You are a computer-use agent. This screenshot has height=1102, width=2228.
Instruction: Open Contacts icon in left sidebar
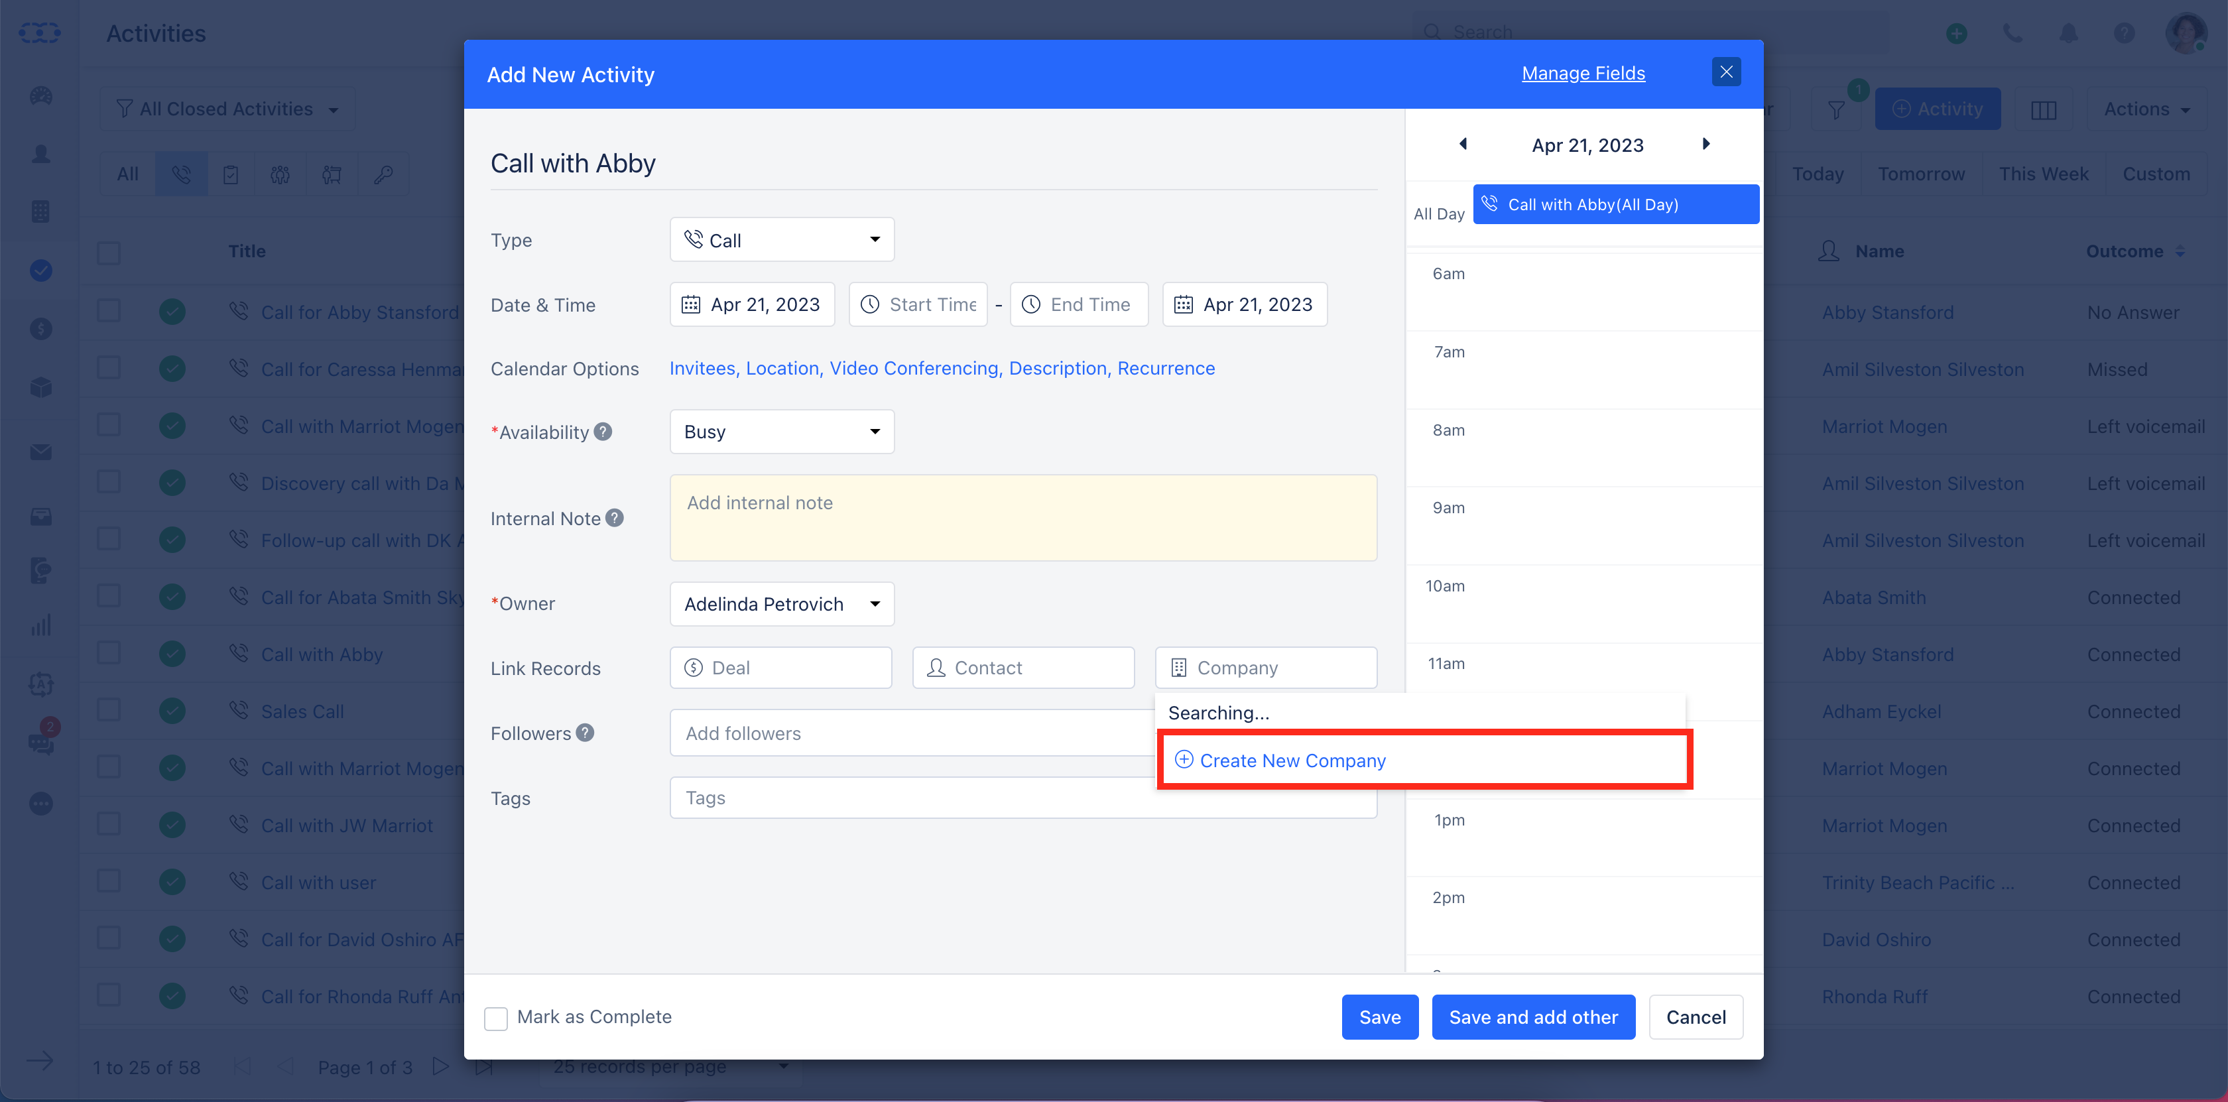click(x=40, y=154)
